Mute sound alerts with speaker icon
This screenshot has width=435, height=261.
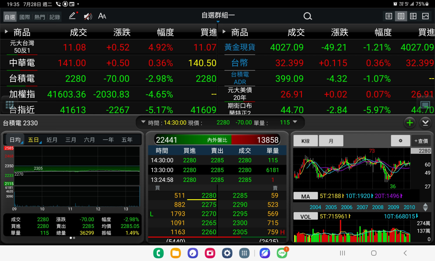pos(88,16)
